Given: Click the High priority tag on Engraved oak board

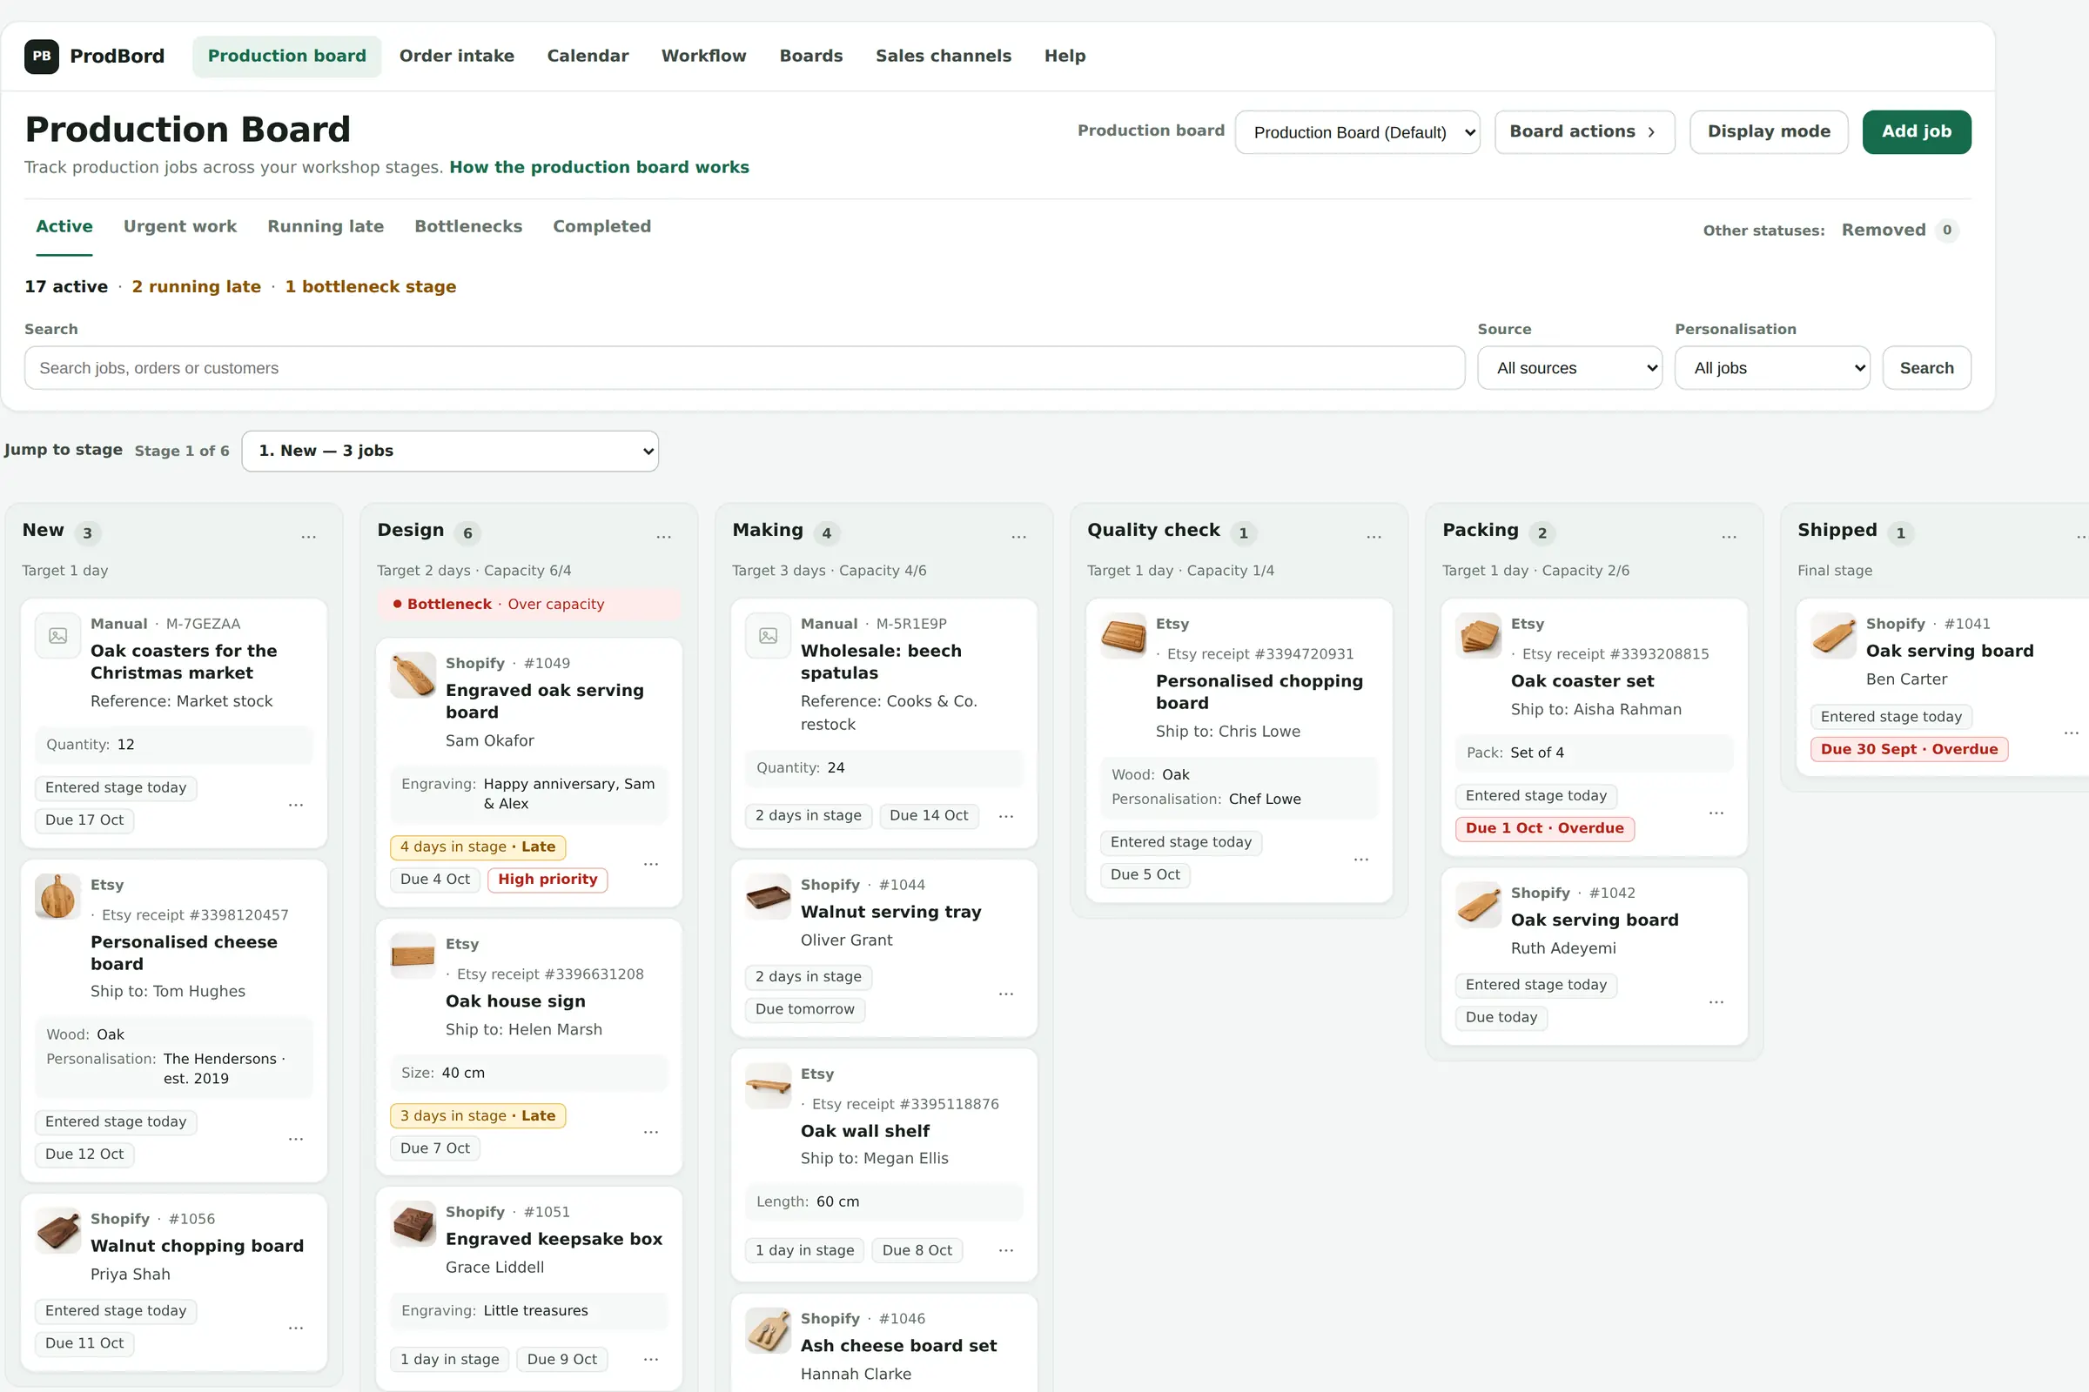Looking at the screenshot, I should pyautogui.click(x=547, y=879).
